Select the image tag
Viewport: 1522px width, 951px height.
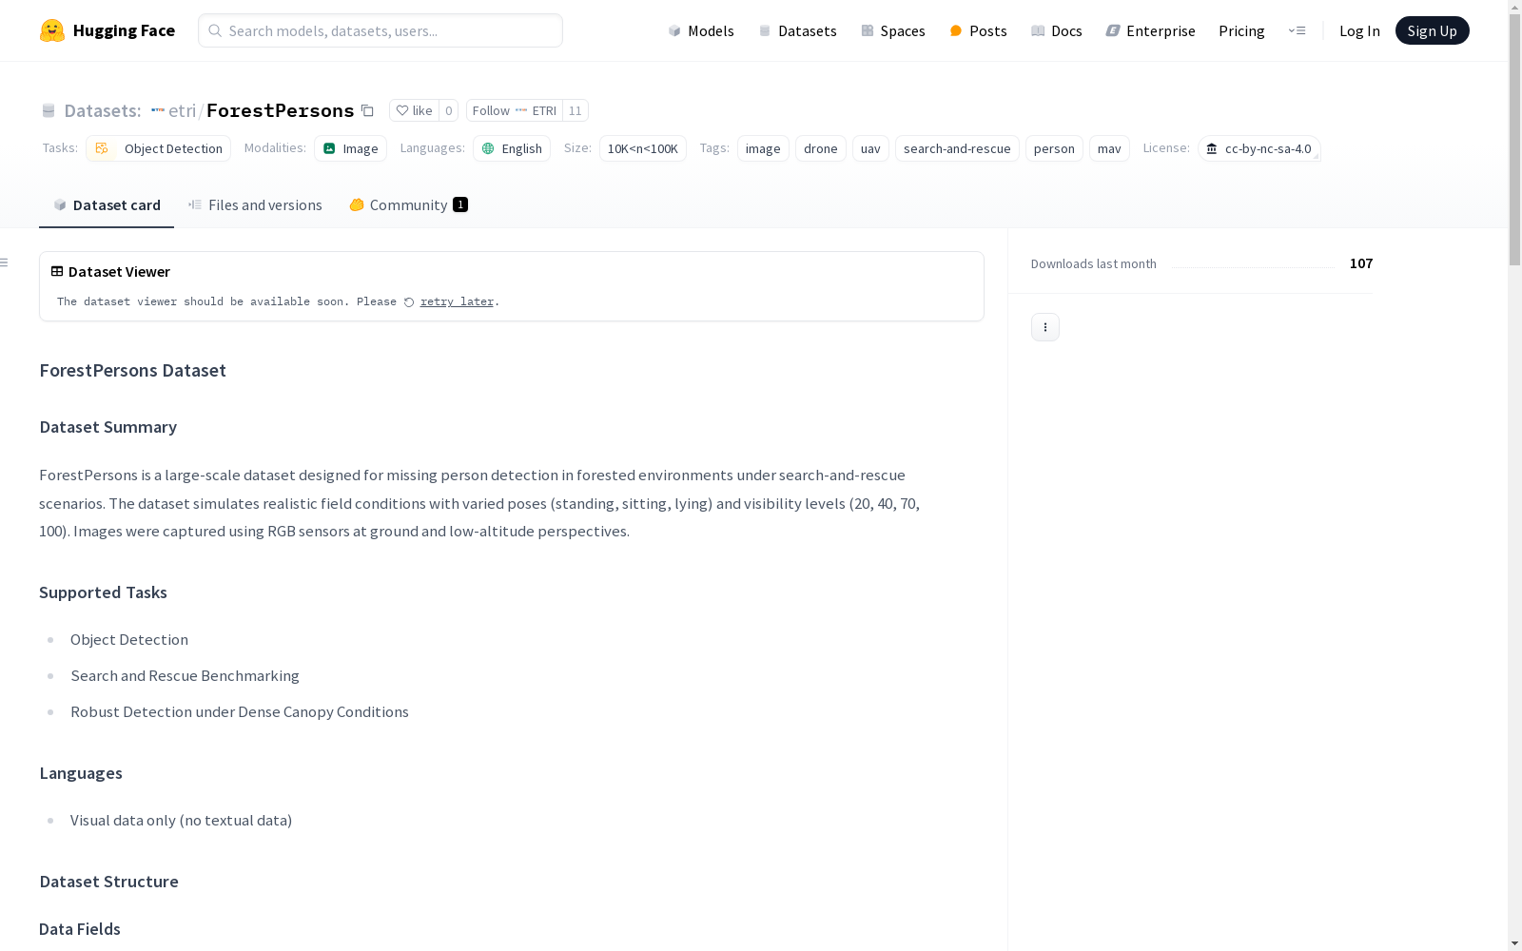pyautogui.click(x=763, y=148)
